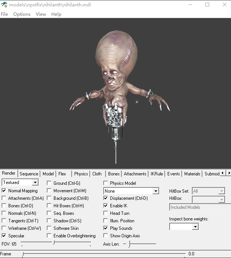Viewport: 231px width, 258px height.
Task: Check the Head Turn checkbox
Action: click(x=106, y=213)
